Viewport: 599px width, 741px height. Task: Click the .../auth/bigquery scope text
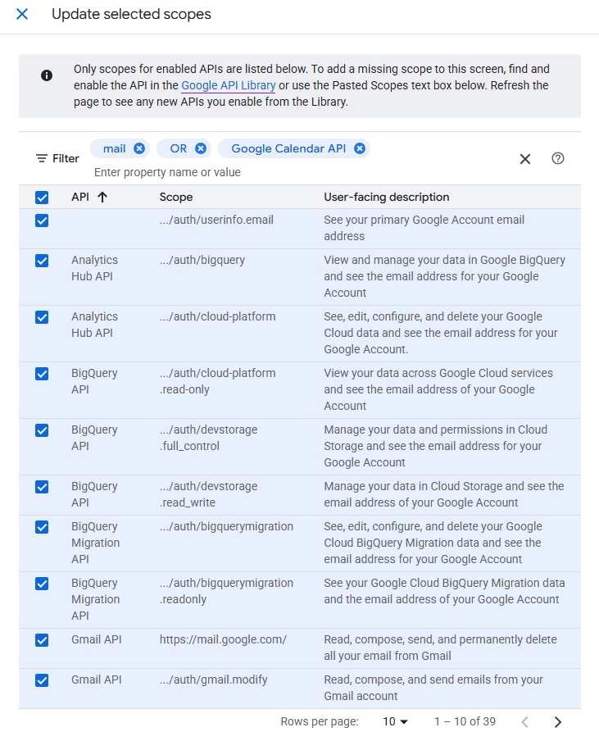click(x=202, y=260)
